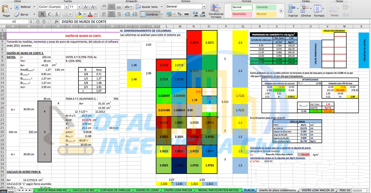Switch to the CORTADO DE VARILLAS sheet tab
This screenshot has width=371, height=193.
click(115, 190)
